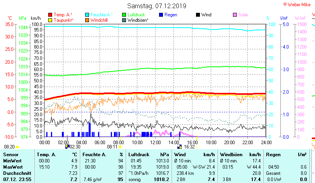
Task: Click the sun icon beside 08:11
Action: (x=120, y=147)
